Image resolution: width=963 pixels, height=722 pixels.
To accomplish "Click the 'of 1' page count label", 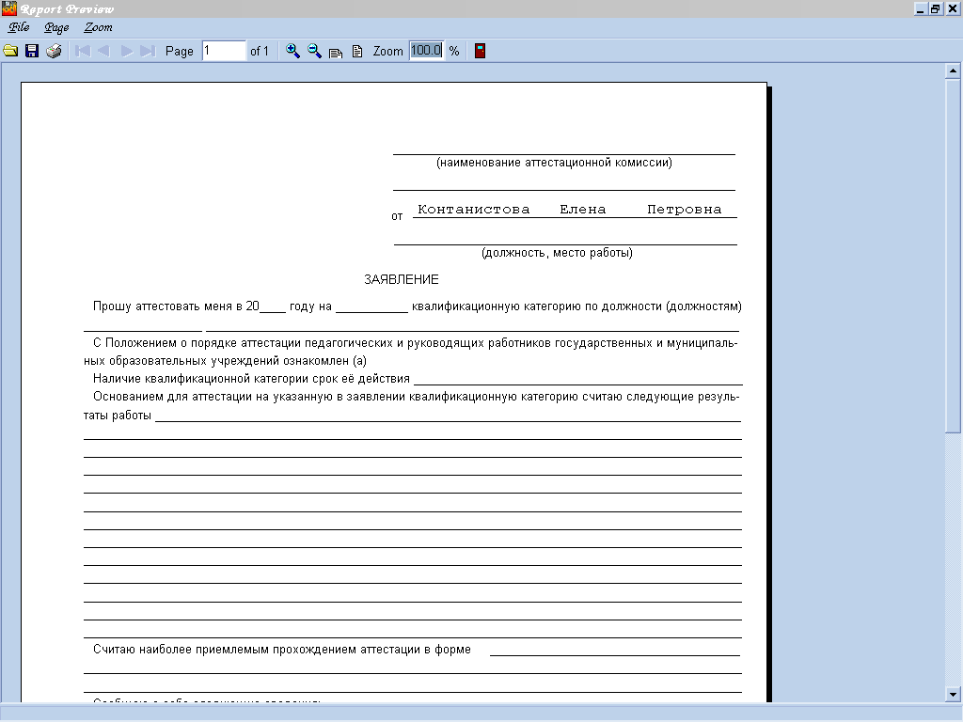I will (x=260, y=51).
